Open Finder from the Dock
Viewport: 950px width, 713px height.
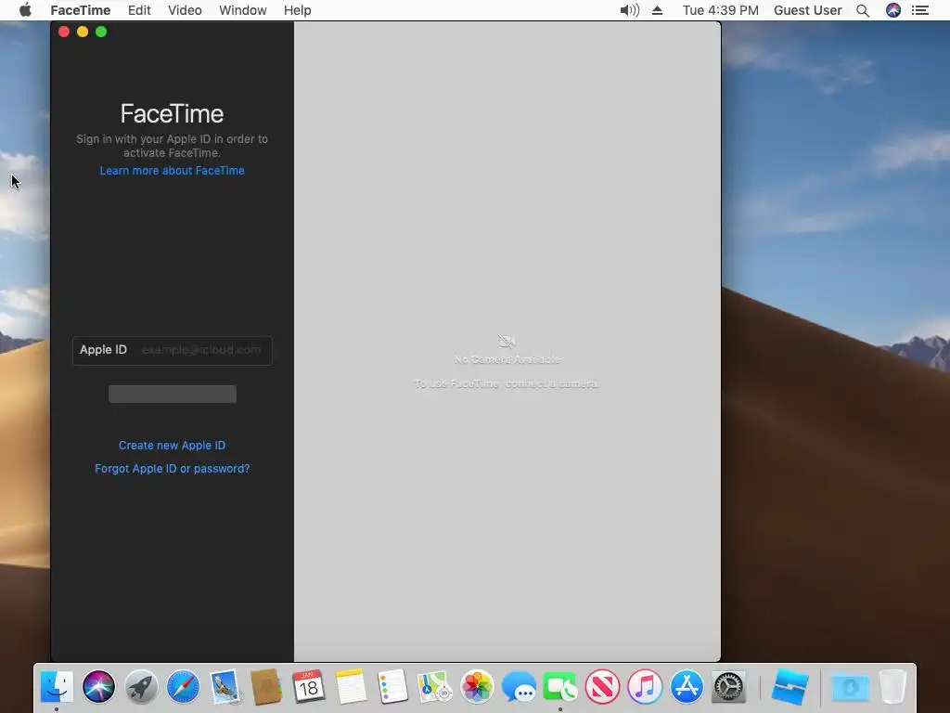57,687
